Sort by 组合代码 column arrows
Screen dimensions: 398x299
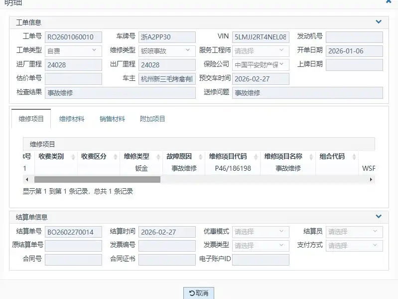pos(354,157)
